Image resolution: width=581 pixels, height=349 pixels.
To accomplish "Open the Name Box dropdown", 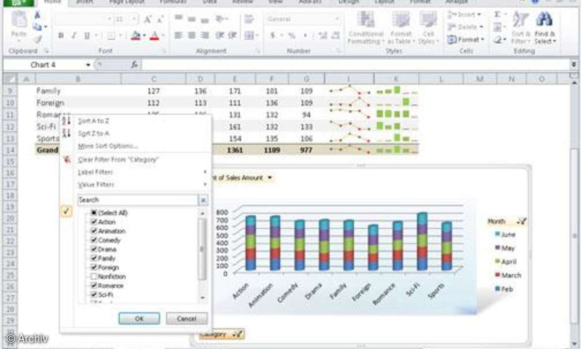I will click(x=88, y=65).
